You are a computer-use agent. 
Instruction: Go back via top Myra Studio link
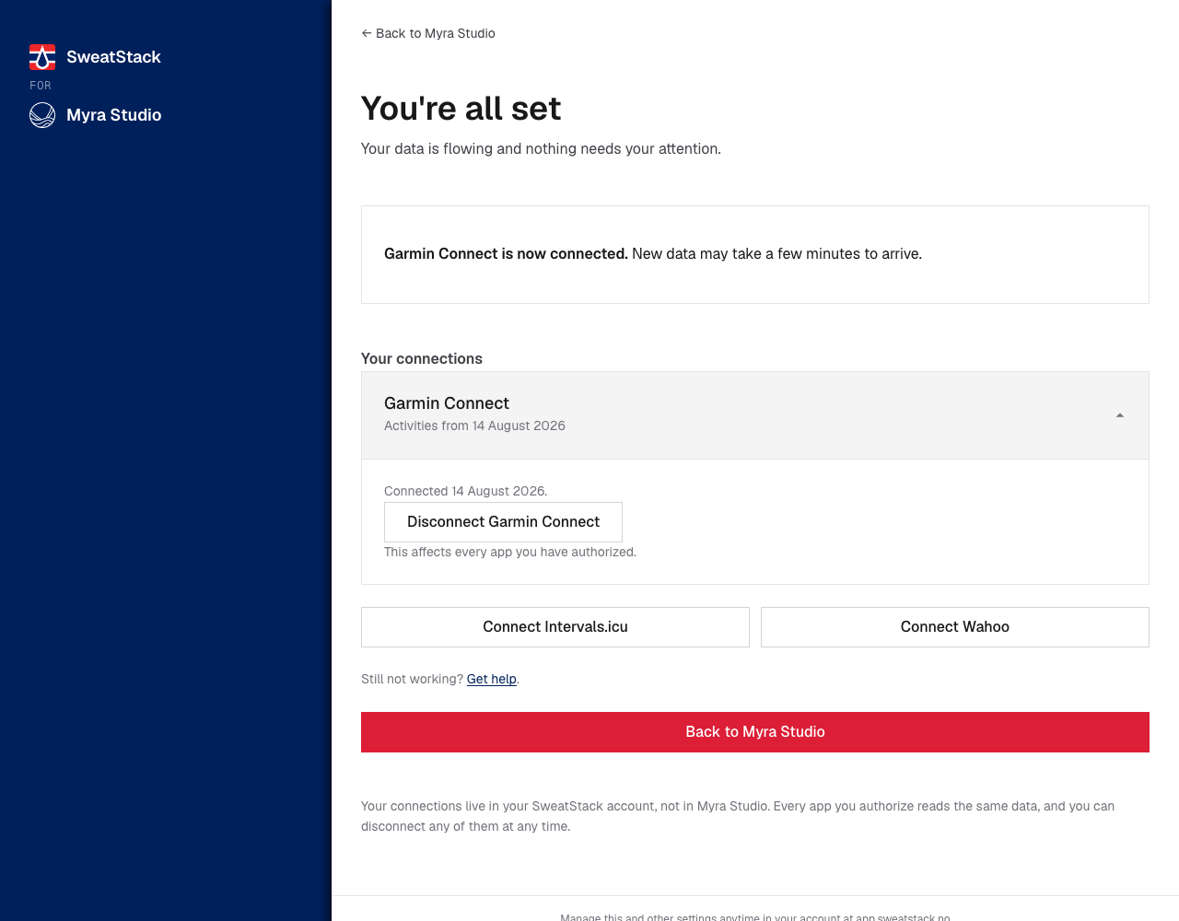(428, 33)
